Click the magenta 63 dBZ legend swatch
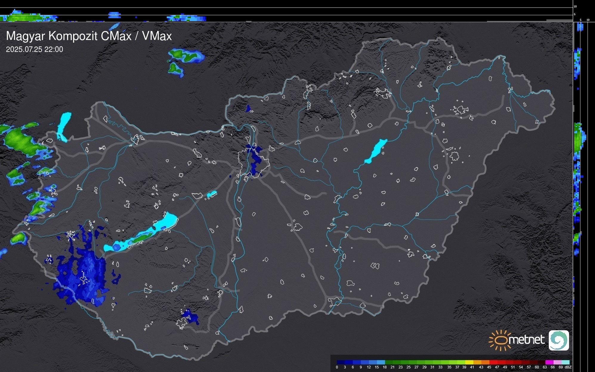Image resolution: width=595 pixels, height=372 pixels. (x=549, y=362)
